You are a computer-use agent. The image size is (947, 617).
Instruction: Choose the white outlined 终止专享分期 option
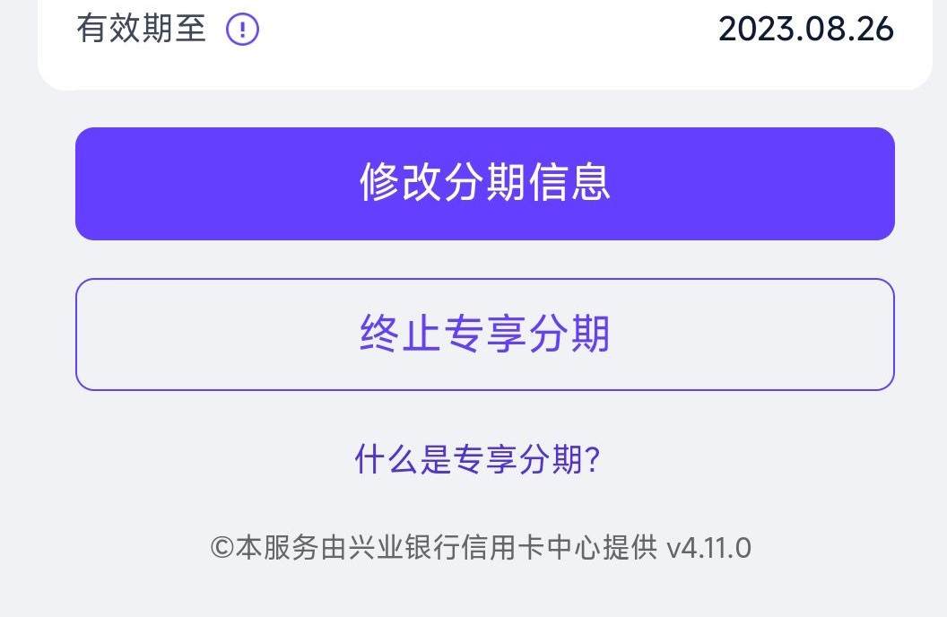[x=485, y=335]
